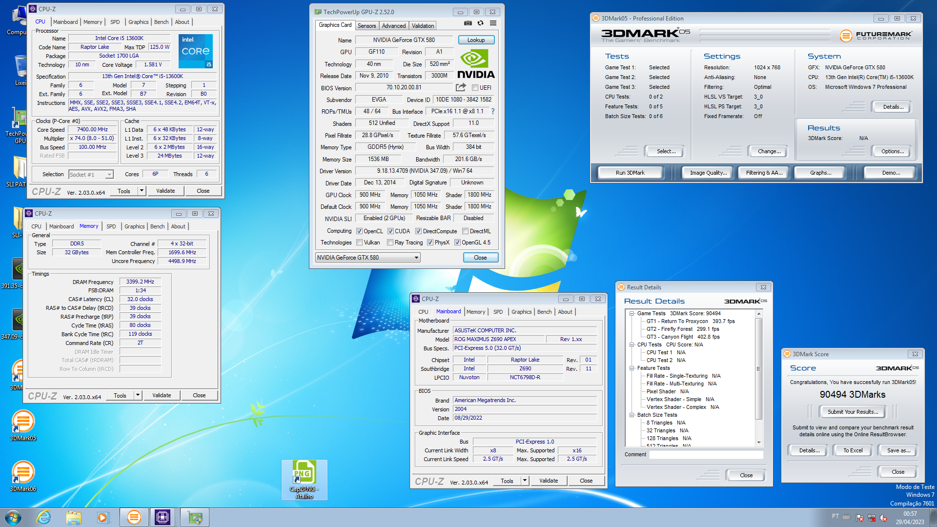Switch to the Sensors tab in GPU-Z
The image size is (937, 527).
tap(367, 26)
